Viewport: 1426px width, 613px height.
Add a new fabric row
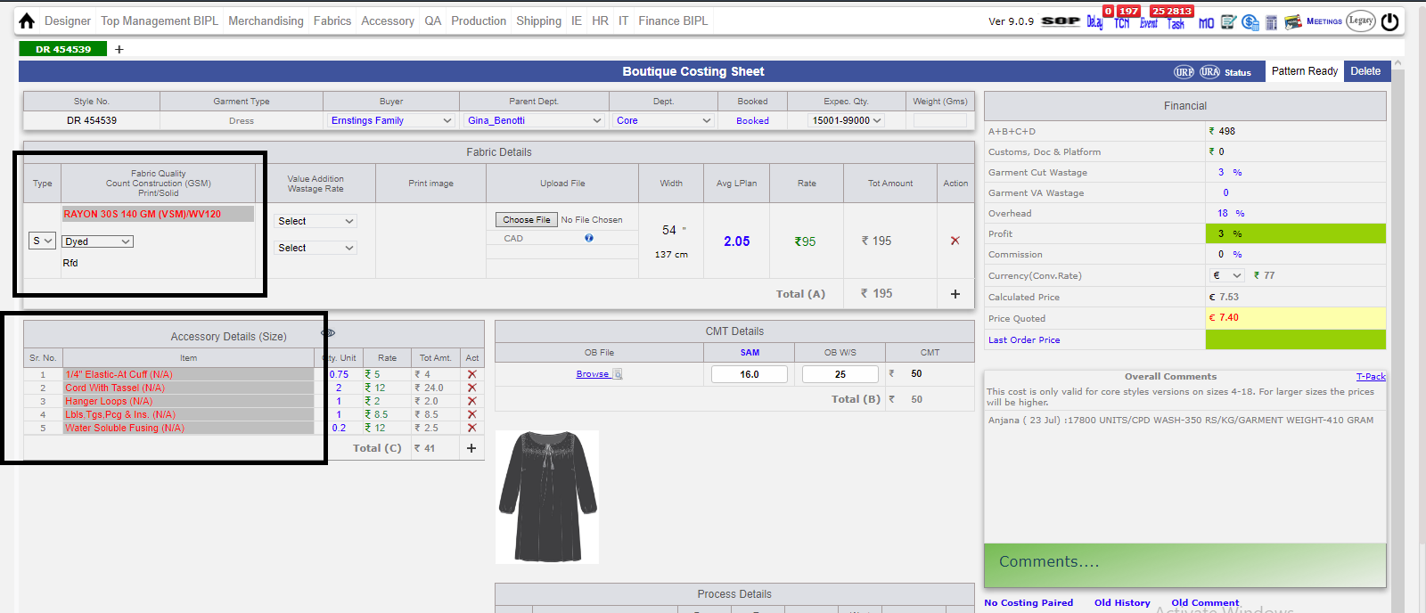955,294
